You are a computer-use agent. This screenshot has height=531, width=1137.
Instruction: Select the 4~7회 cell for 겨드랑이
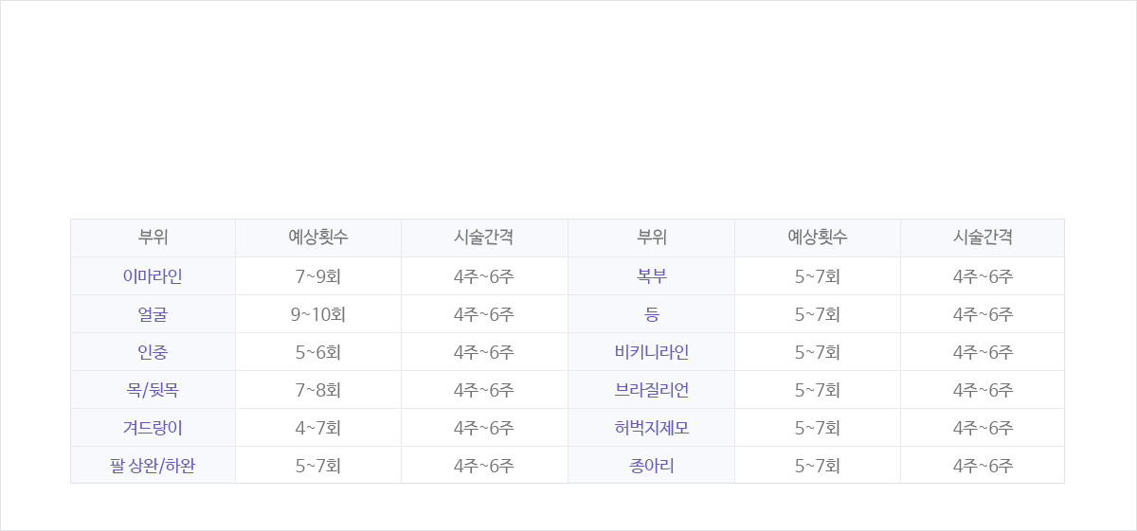click(x=318, y=428)
